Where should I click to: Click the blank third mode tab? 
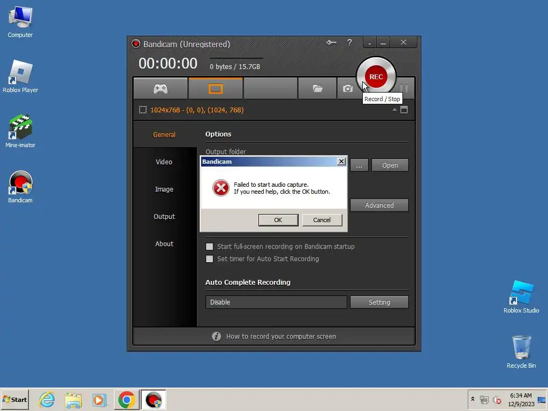tap(270, 88)
